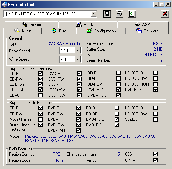Screen dimensions: 172x169
Task: Click the gear icon on Drivers tab
Action: [24, 24]
